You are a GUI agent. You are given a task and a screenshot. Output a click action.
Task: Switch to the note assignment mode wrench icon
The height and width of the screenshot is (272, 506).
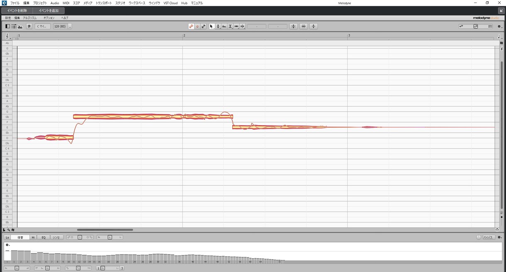click(x=204, y=27)
